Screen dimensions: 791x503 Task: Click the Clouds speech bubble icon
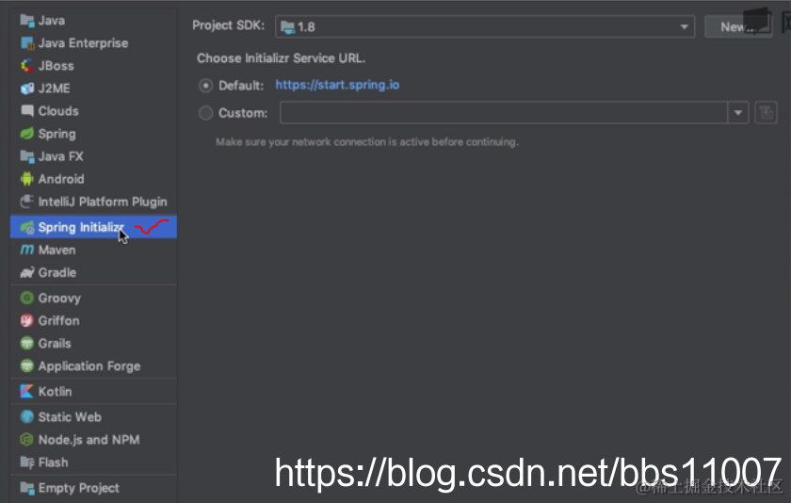pyautogui.click(x=26, y=110)
